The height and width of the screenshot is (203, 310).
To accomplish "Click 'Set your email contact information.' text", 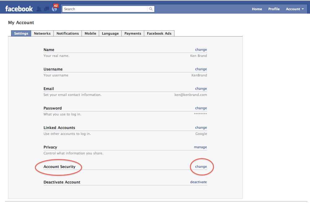I will 72,95.
